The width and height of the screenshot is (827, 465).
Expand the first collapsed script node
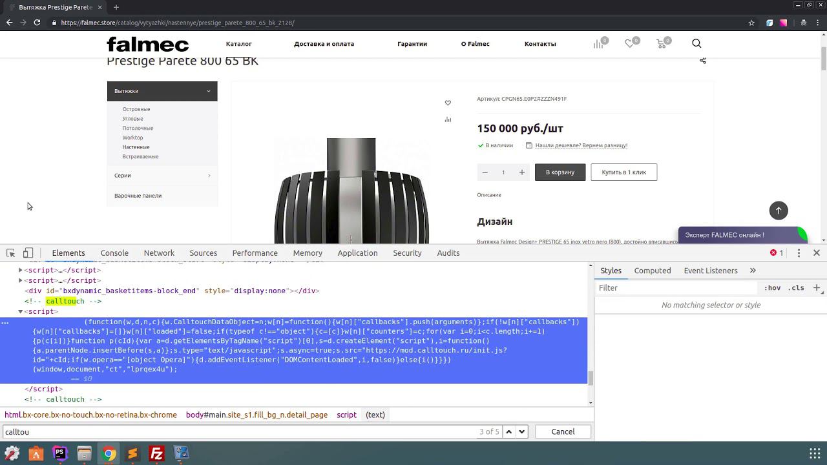[21, 270]
